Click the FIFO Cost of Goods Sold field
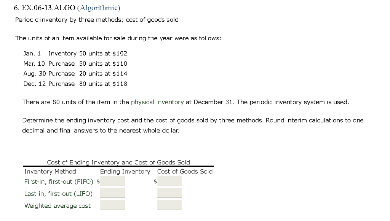390x221 pixels. [169, 181]
